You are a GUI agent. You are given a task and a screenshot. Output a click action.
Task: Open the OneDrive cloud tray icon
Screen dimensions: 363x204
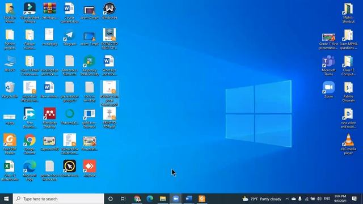(294, 199)
